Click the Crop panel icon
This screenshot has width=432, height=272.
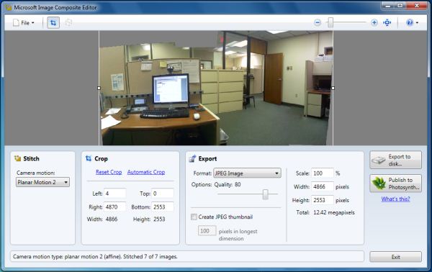[89, 158]
